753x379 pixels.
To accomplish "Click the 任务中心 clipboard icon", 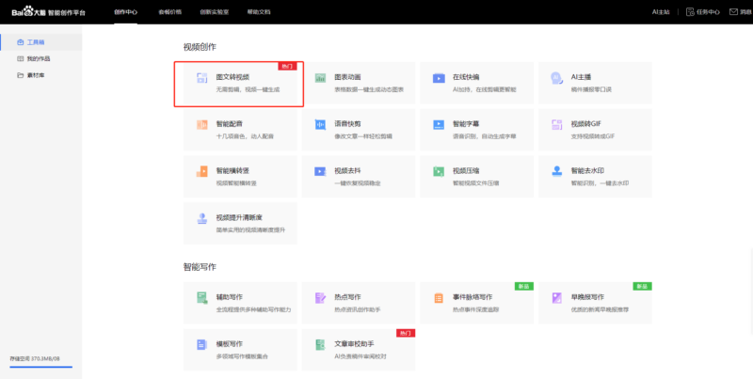I will coord(690,12).
